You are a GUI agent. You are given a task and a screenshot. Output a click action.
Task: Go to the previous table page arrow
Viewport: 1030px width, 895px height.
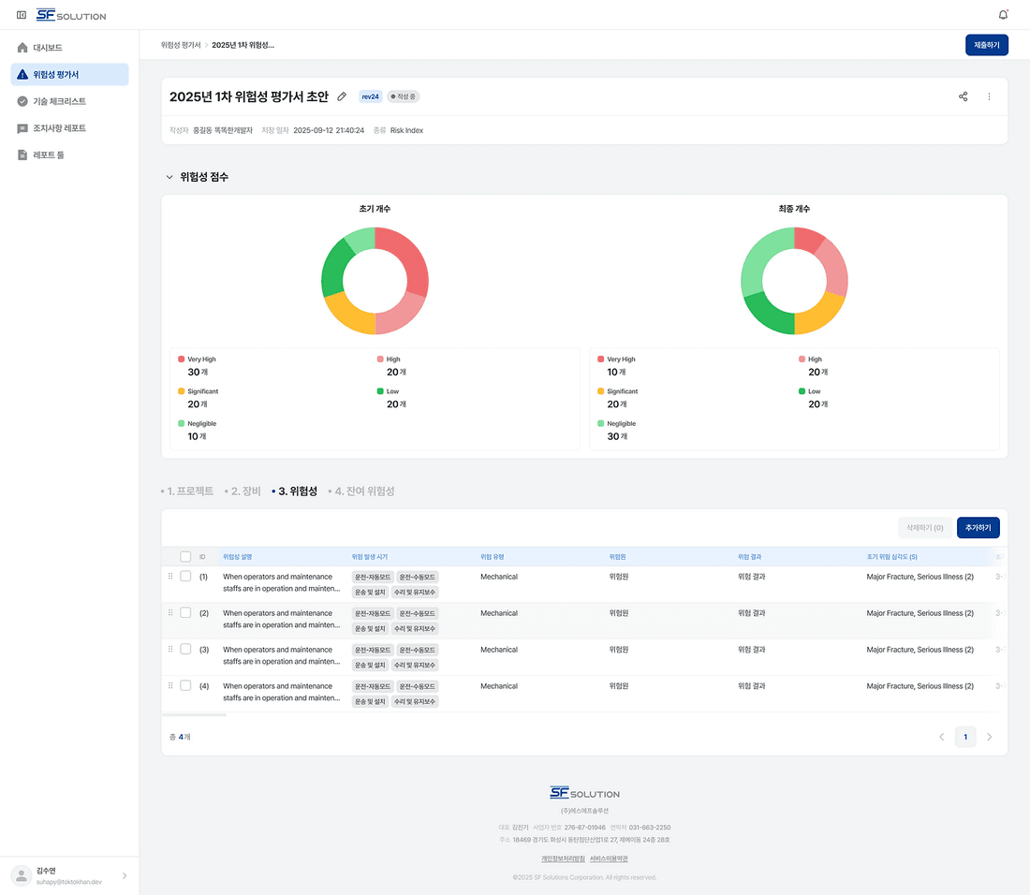point(942,737)
